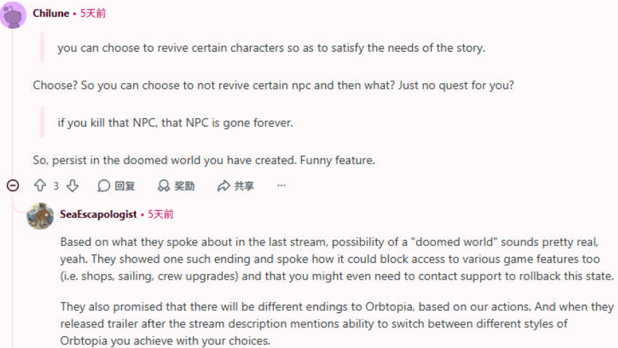Screen dimensions: 618x348
Task: Open Chilune's purple avatar
Action: [13, 15]
